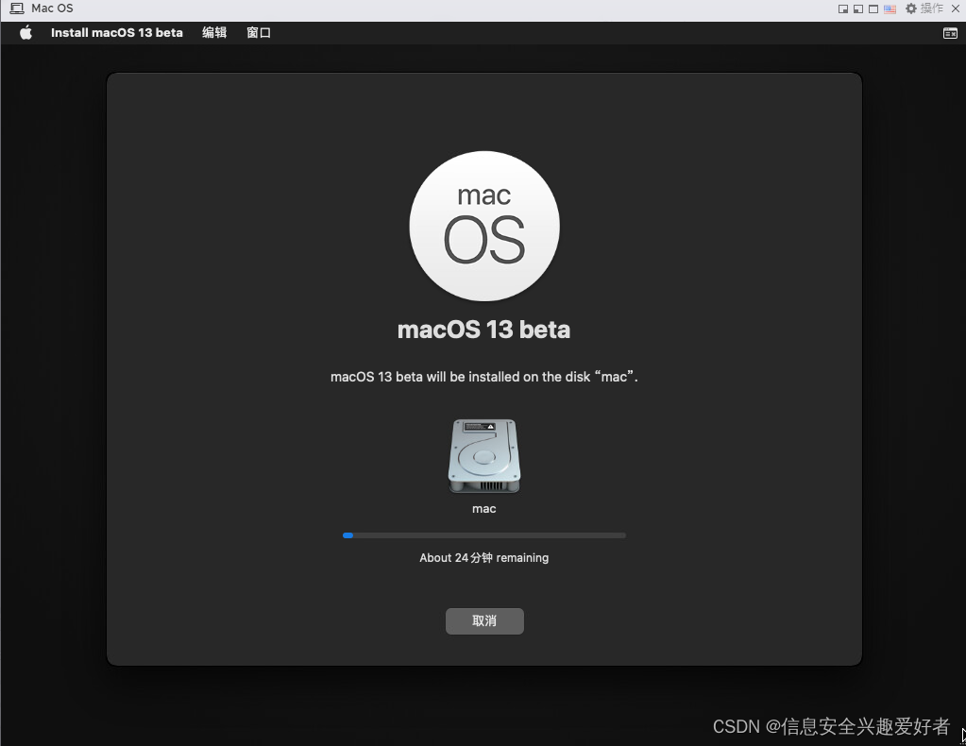This screenshot has width=966, height=746.
Task: Open the 编辑 menu
Action: 214,33
